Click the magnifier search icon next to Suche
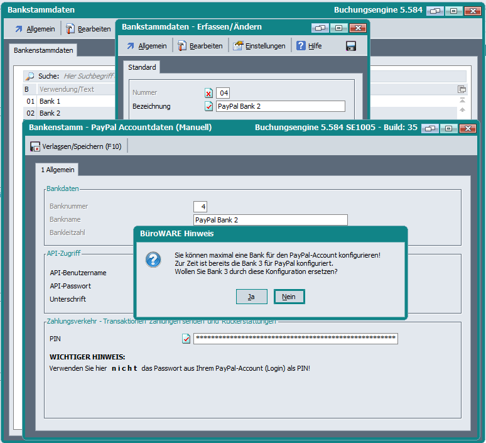The height and width of the screenshot is (443, 486). pyautogui.click(x=30, y=76)
